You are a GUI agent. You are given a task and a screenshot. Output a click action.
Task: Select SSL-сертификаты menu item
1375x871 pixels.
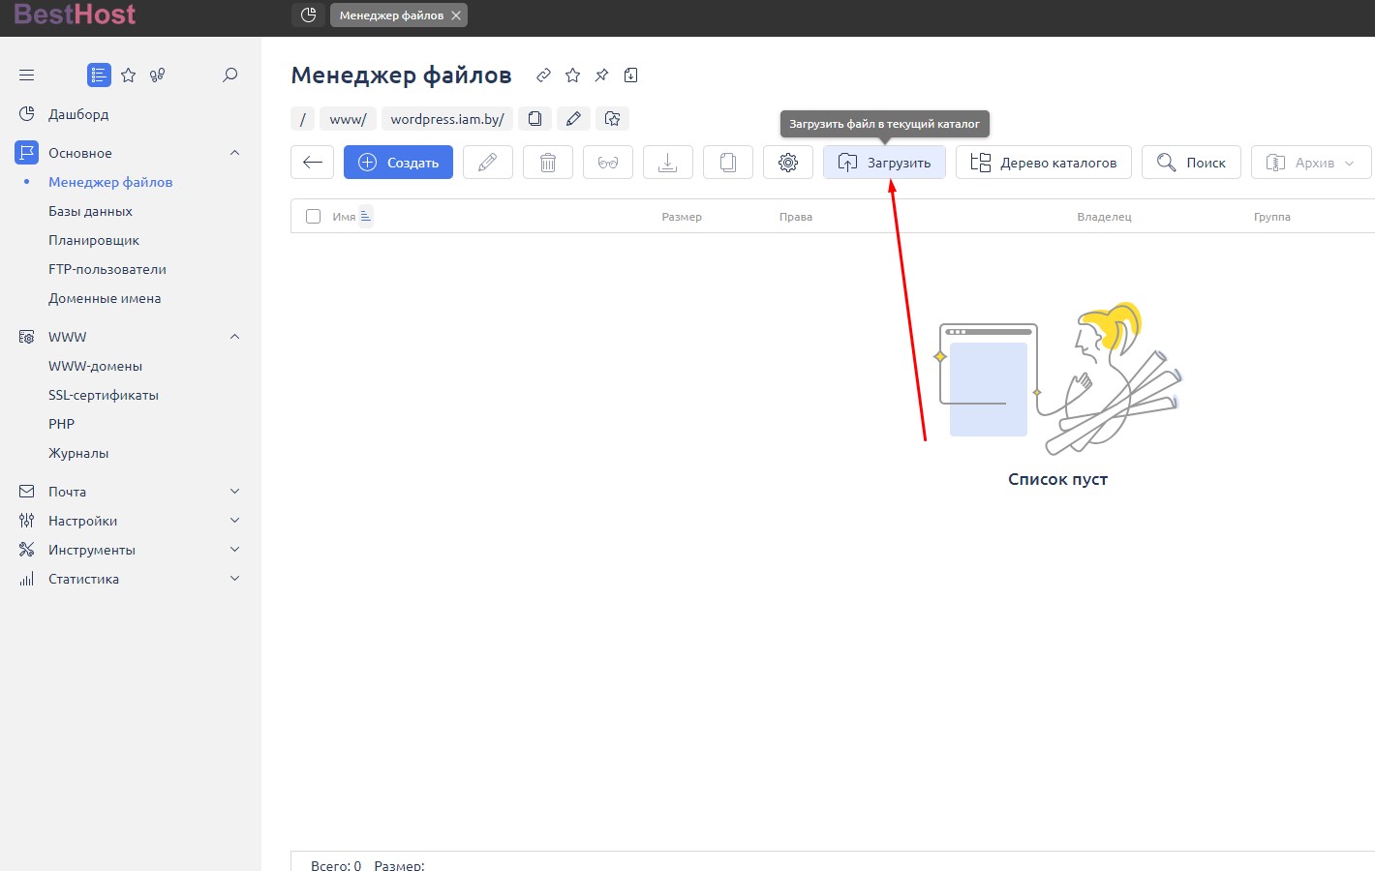pos(103,395)
